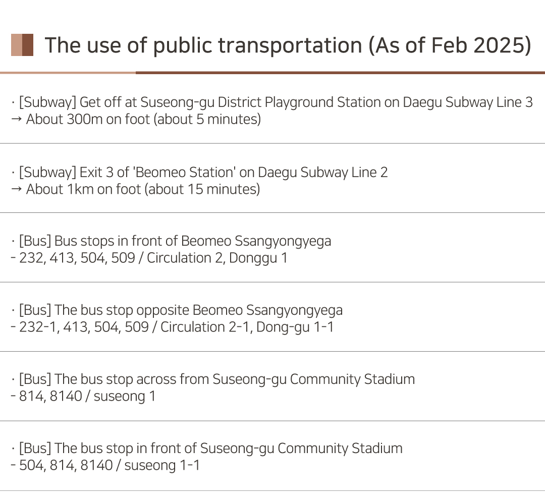The width and height of the screenshot is (545, 501).
Task: Click the brown square icon beside the heading
Action: pyautogui.click(x=22, y=45)
